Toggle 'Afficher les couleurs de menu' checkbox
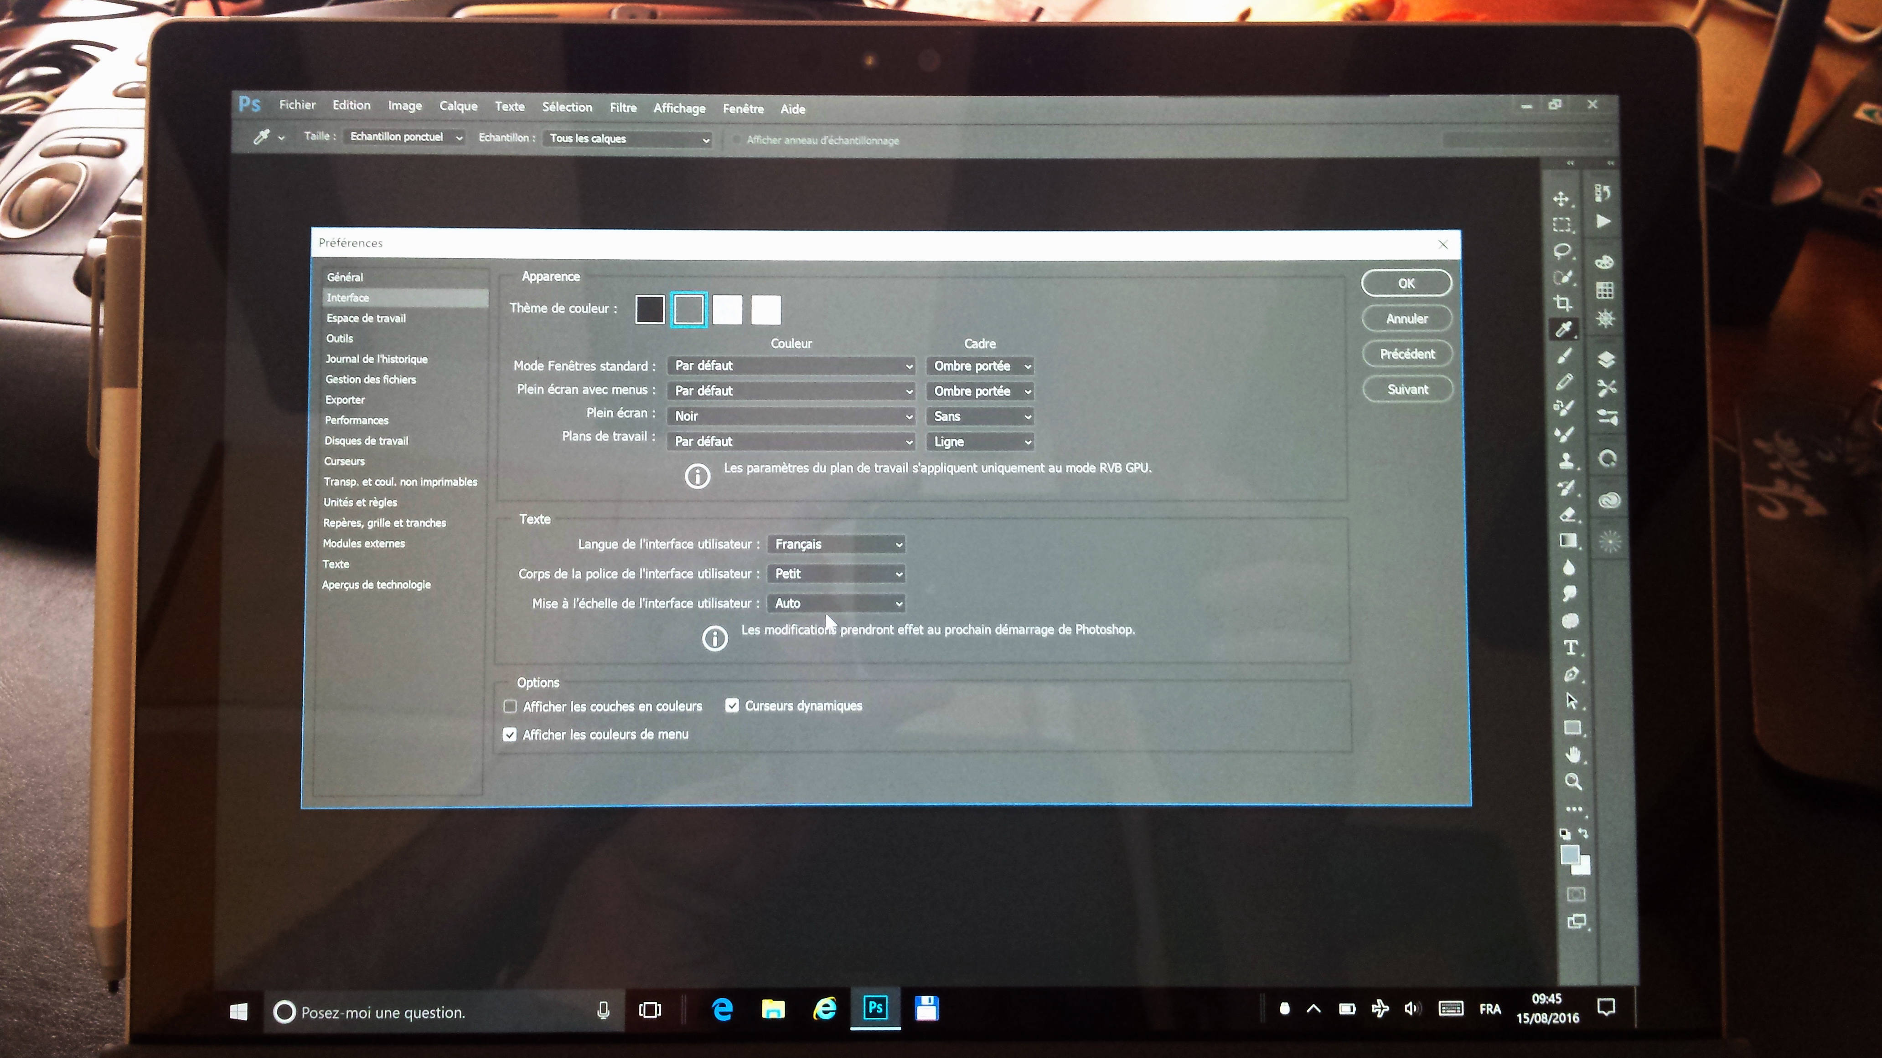 point(510,734)
